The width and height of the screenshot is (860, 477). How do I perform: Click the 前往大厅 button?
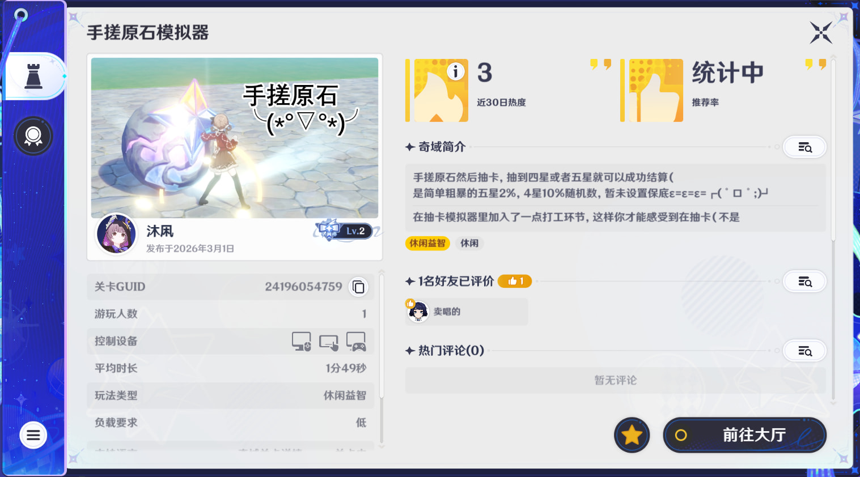tap(744, 435)
